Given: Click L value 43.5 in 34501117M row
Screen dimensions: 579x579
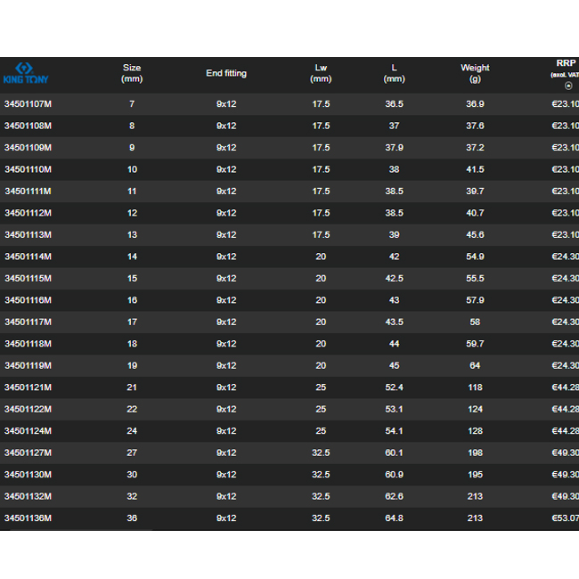Looking at the screenshot, I should coord(394,322).
